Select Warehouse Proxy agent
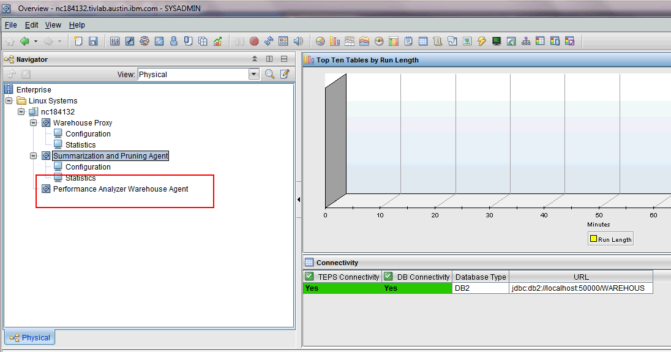671x352 pixels. (x=83, y=123)
